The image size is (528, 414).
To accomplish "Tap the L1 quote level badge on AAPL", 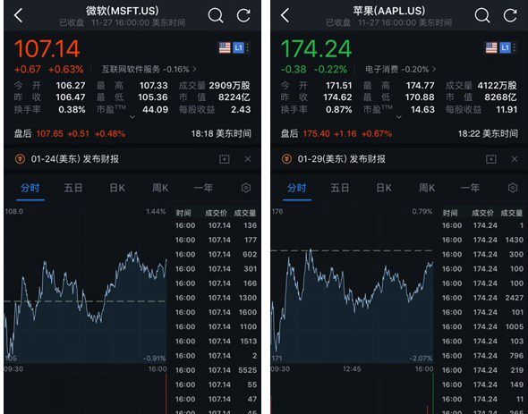I will point(505,47).
